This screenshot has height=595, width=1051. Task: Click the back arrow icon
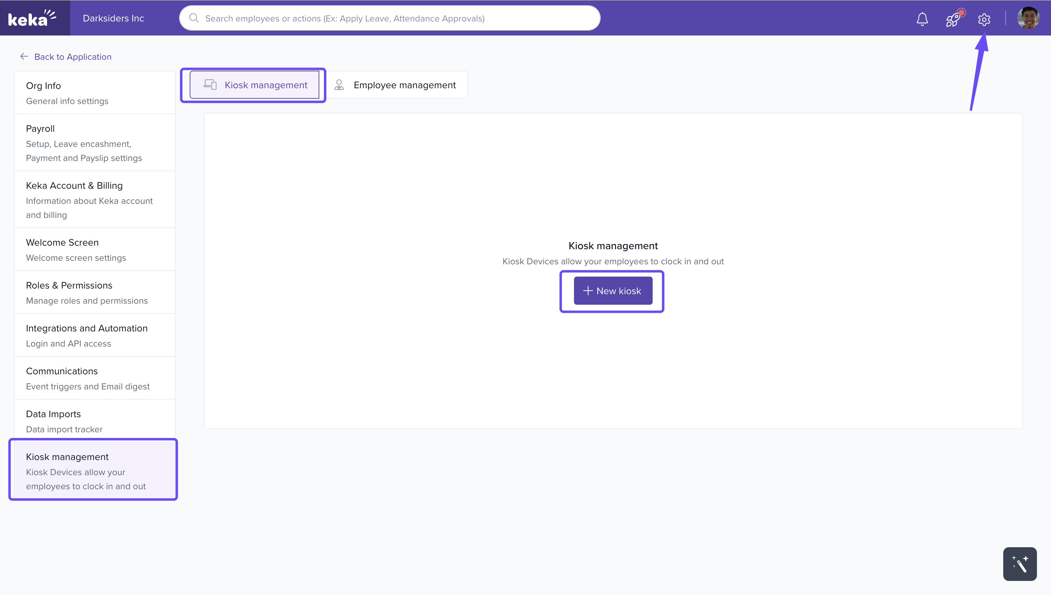coord(24,56)
